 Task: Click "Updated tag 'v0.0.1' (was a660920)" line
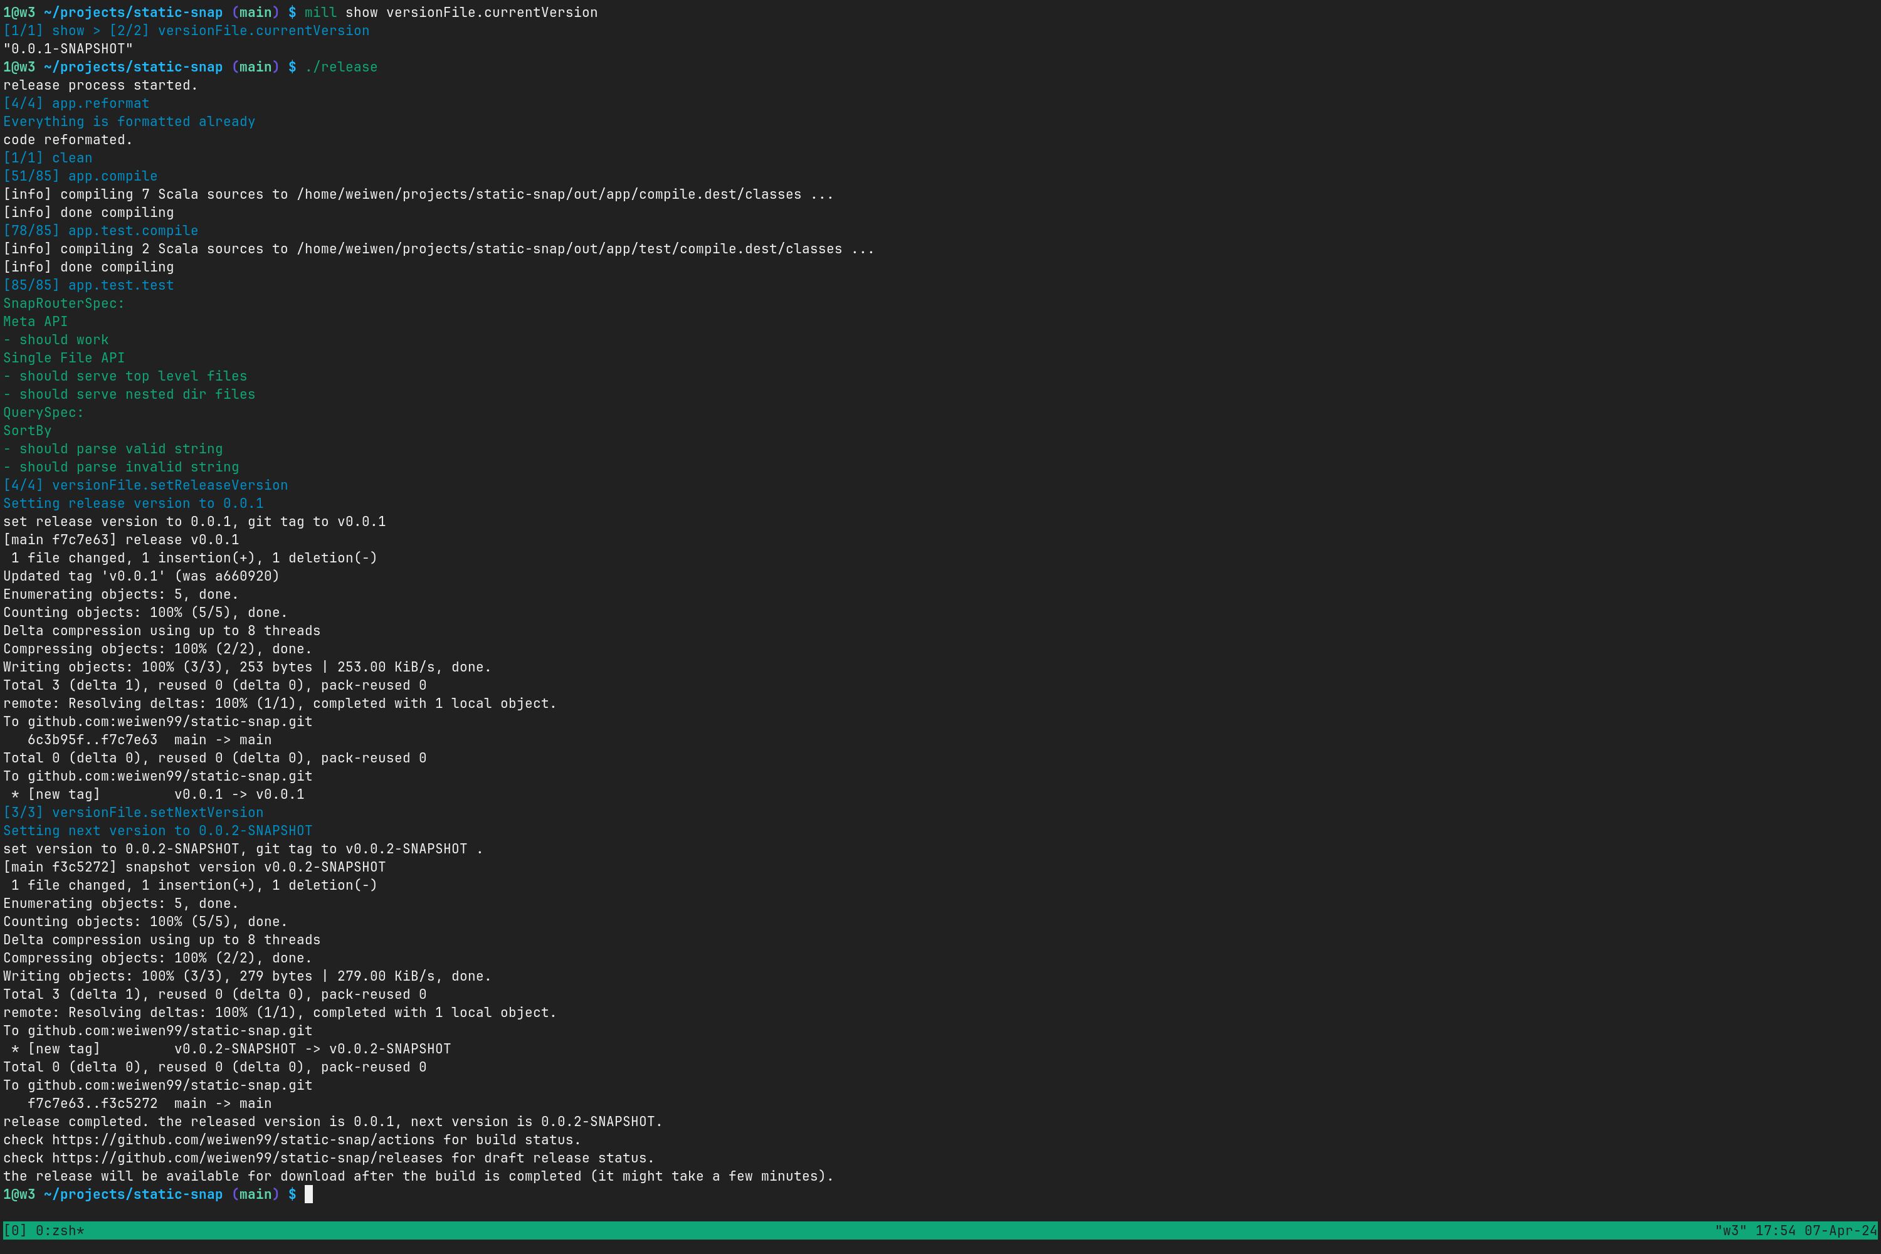pos(140,576)
